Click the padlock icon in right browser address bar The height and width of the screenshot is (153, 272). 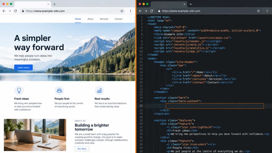[x=159, y=11]
